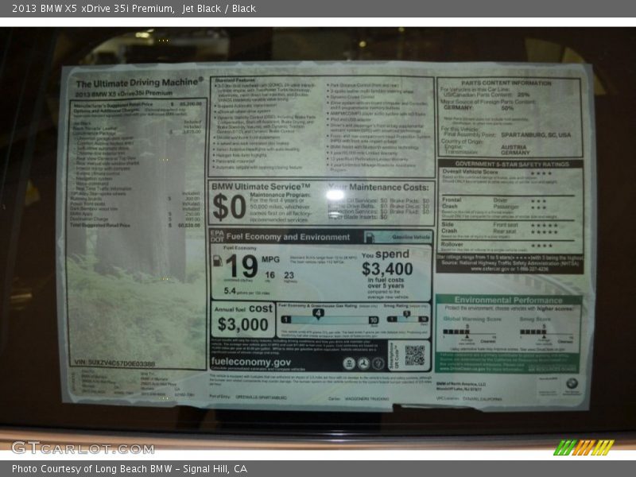Click 'The Ultimate Driving Machine' heading
Viewport: 636px width, 477px height.
point(139,83)
